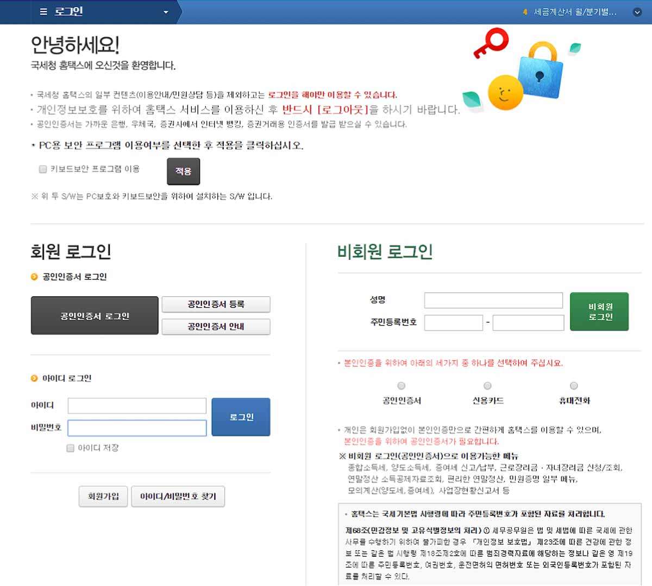Focus the second 주민등록번호 field
652x586 pixels.
tap(528, 323)
